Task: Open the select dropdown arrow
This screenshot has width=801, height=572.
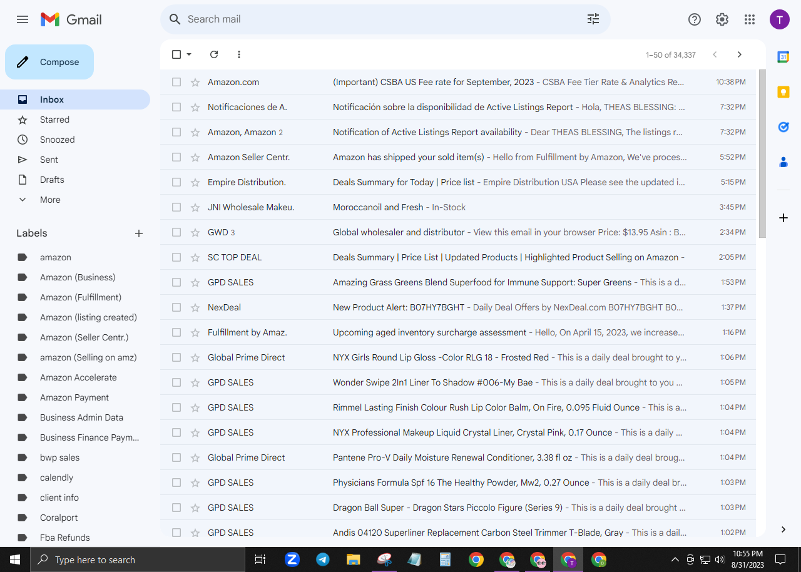Action: [x=189, y=54]
